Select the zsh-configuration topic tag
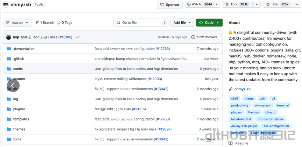The height and width of the screenshot is (147, 302). (276, 126)
